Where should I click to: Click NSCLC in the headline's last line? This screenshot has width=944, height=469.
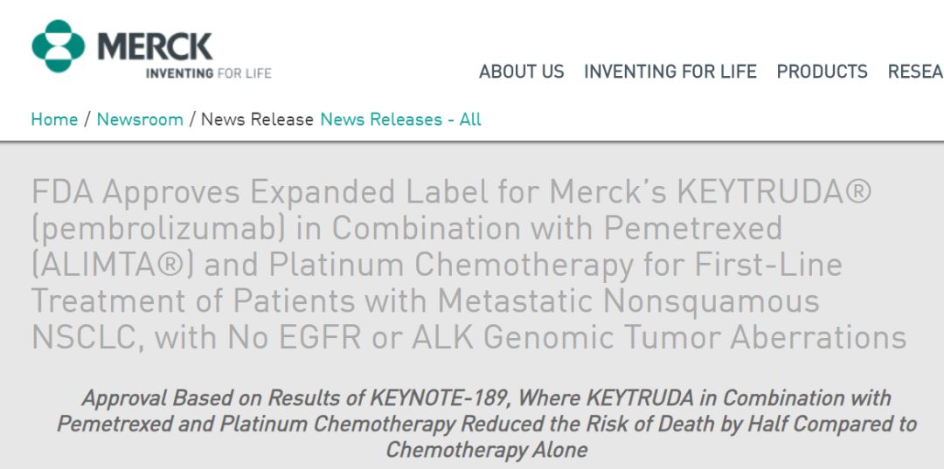[x=87, y=337]
